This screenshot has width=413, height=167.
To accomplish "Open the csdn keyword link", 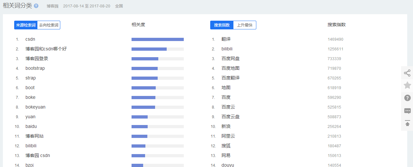I will pos(30,39).
